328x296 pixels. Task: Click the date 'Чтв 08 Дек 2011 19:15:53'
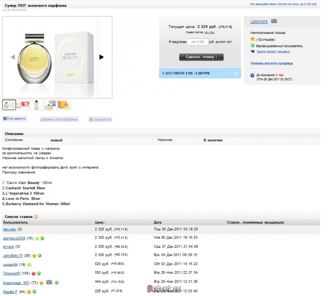tap(176, 238)
